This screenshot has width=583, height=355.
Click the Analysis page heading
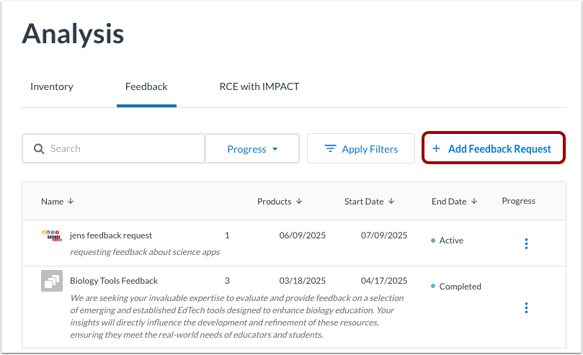pyautogui.click(x=73, y=34)
